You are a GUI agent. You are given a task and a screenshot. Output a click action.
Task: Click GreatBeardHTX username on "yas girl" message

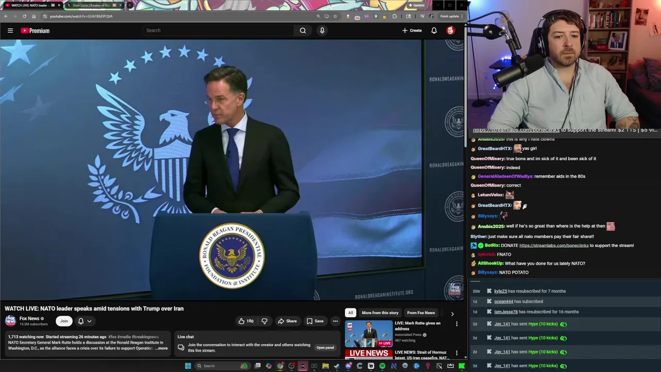[495, 148]
